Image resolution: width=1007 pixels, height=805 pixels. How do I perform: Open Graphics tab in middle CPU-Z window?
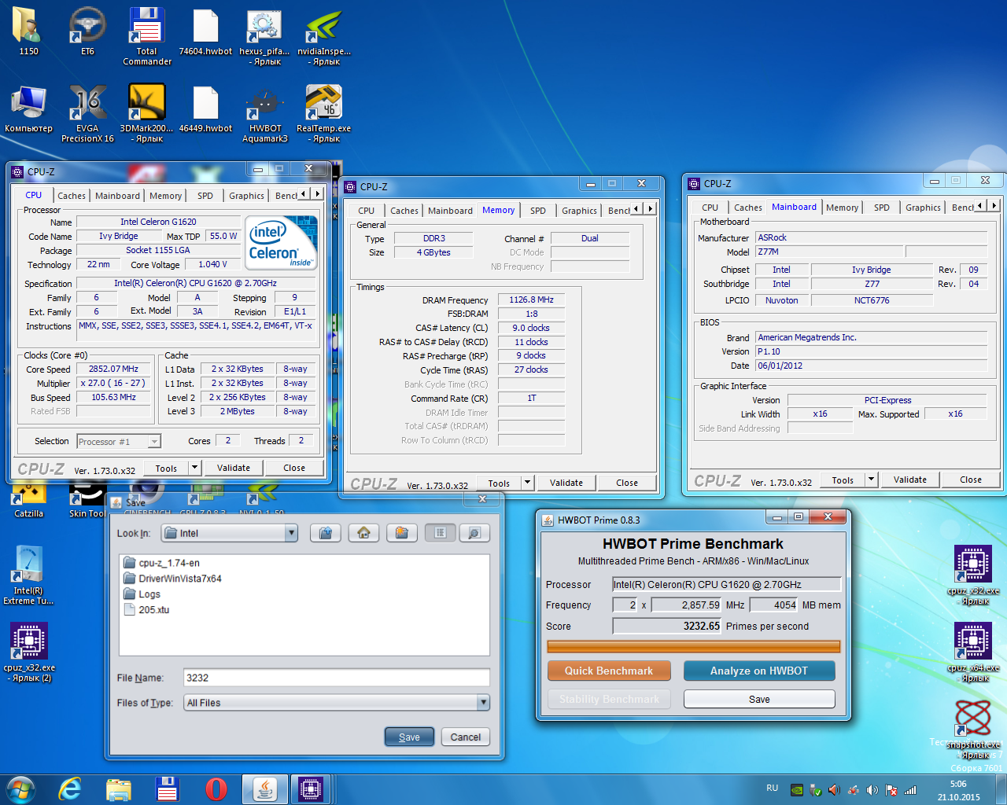[x=579, y=211]
